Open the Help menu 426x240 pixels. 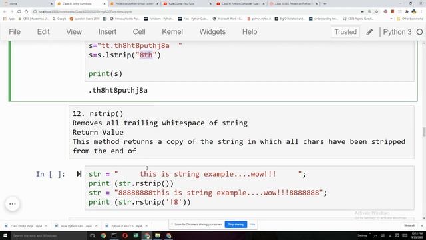250,32
